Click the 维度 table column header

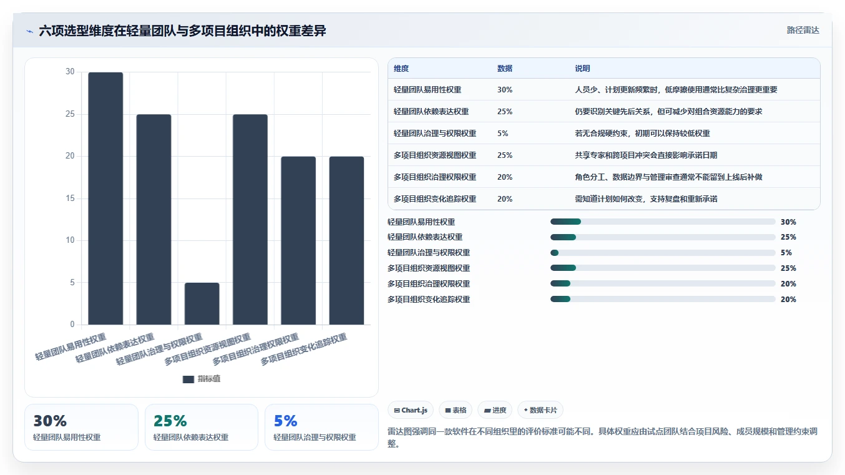pos(401,69)
